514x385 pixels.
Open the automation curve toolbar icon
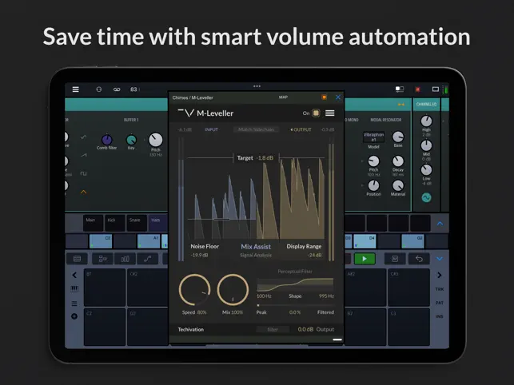coord(148,259)
